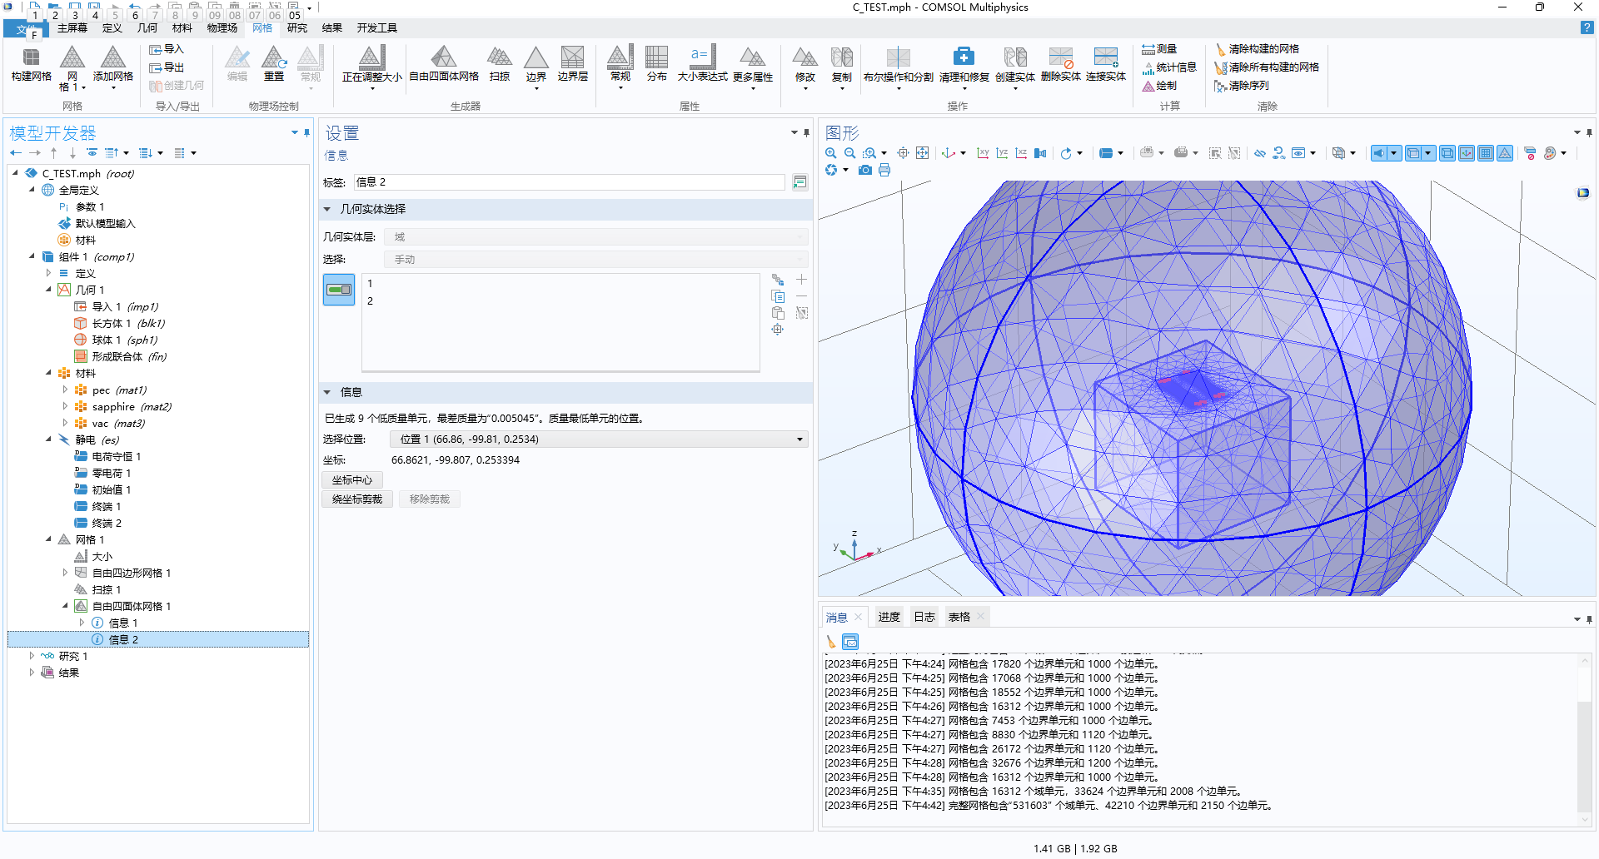Toggle scroll lock in messages panel
The image size is (1599, 859).
tap(850, 642)
